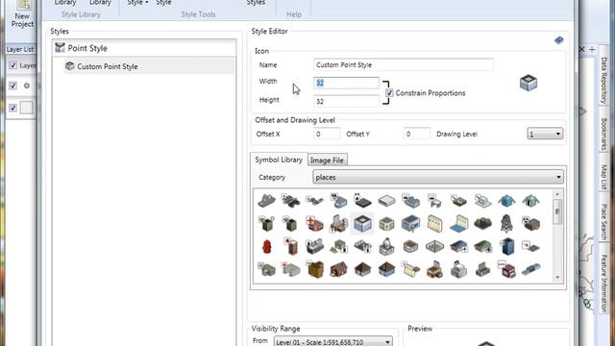615x346 pixels.
Task: Open the Bookmarks side tab
Action: (x=603, y=135)
